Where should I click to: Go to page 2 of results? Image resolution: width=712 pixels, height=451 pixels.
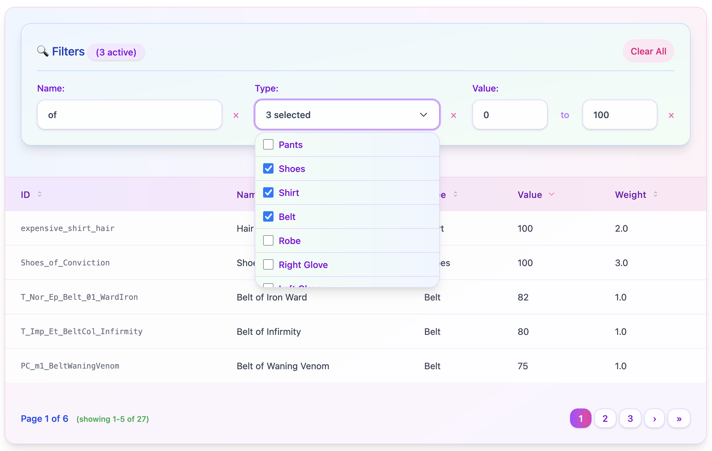pyautogui.click(x=605, y=418)
